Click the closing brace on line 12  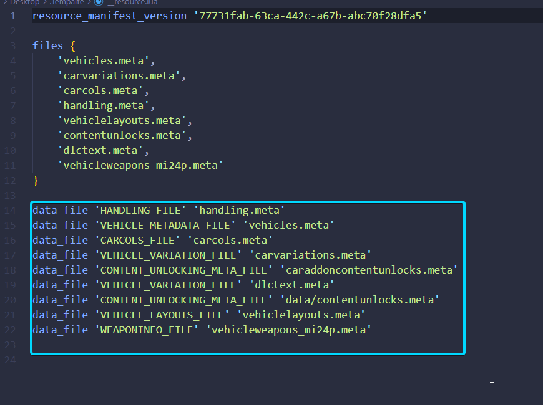point(36,180)
